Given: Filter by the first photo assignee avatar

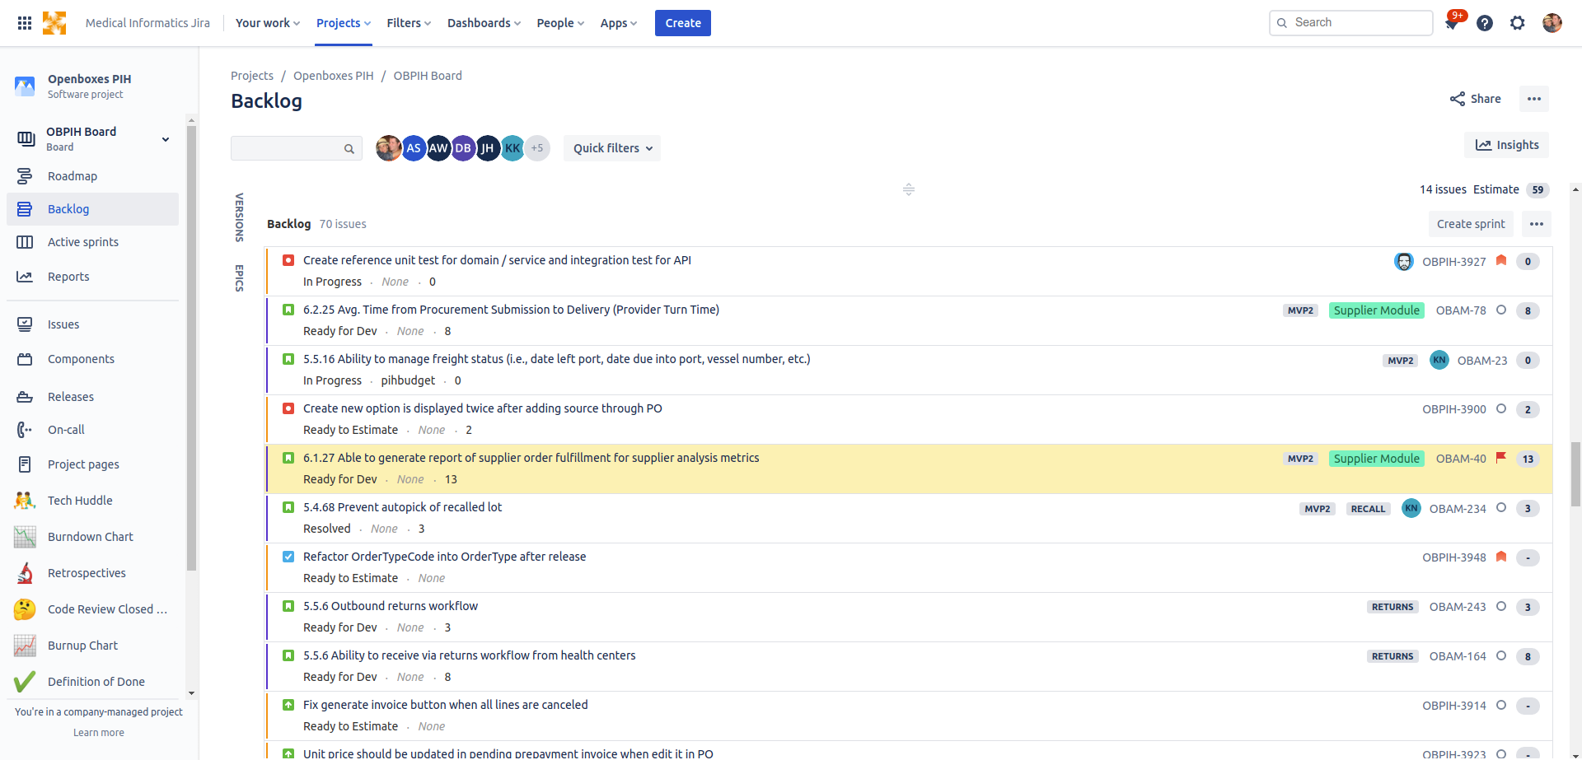Looking at the screenshot, I should (389, 148).
